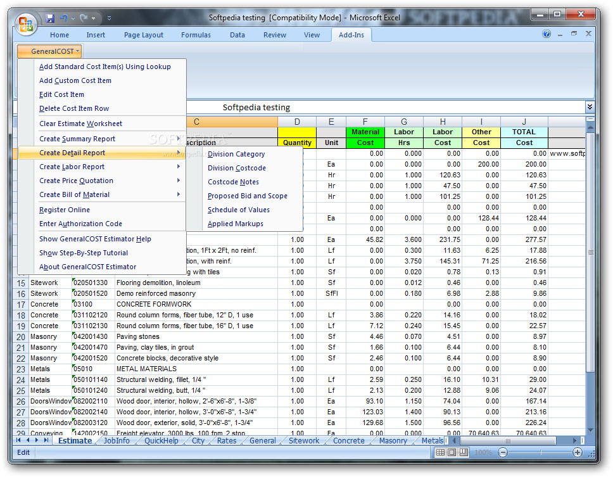Image resolution: width=613 pixels, height=477 pixels.
Task: Choose Clear Estimate Worksheet menu entry
Action: (80, 124)
